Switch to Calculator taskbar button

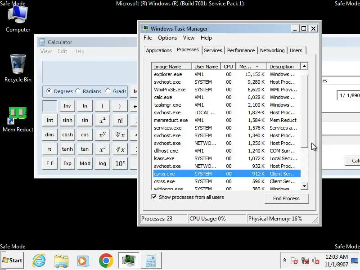(x=151, y=261)
